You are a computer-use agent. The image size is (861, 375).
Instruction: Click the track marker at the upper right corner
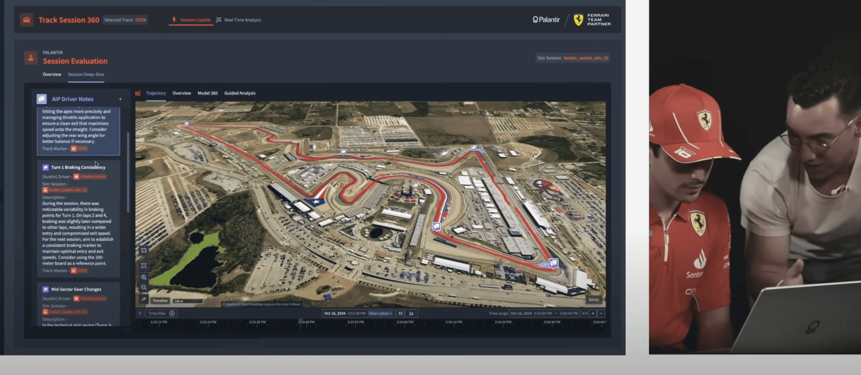474,148
